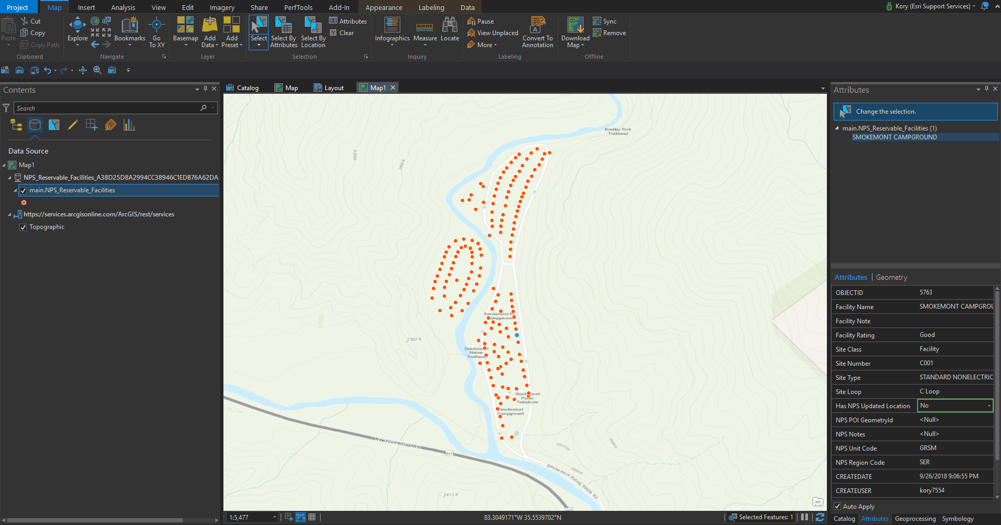Click the Contents pane horizontal scrollbar
The height and width of the screenshot is (525, 1001).
tap(94, 520)
